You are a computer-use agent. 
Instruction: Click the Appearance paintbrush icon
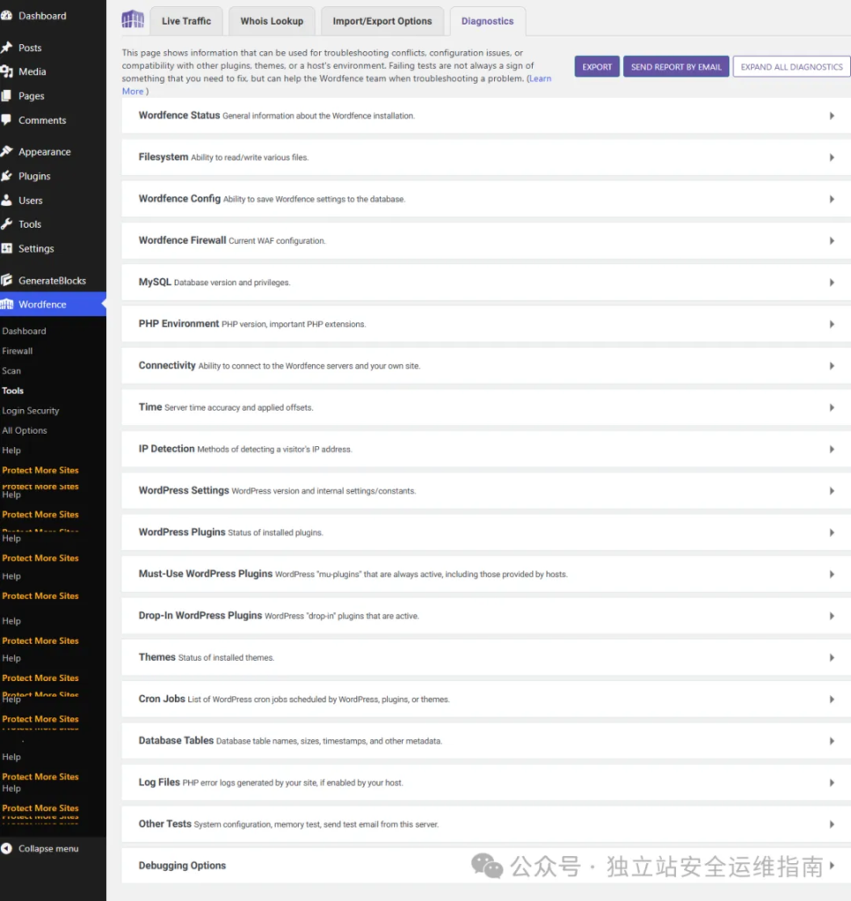(x=6, y=151)
